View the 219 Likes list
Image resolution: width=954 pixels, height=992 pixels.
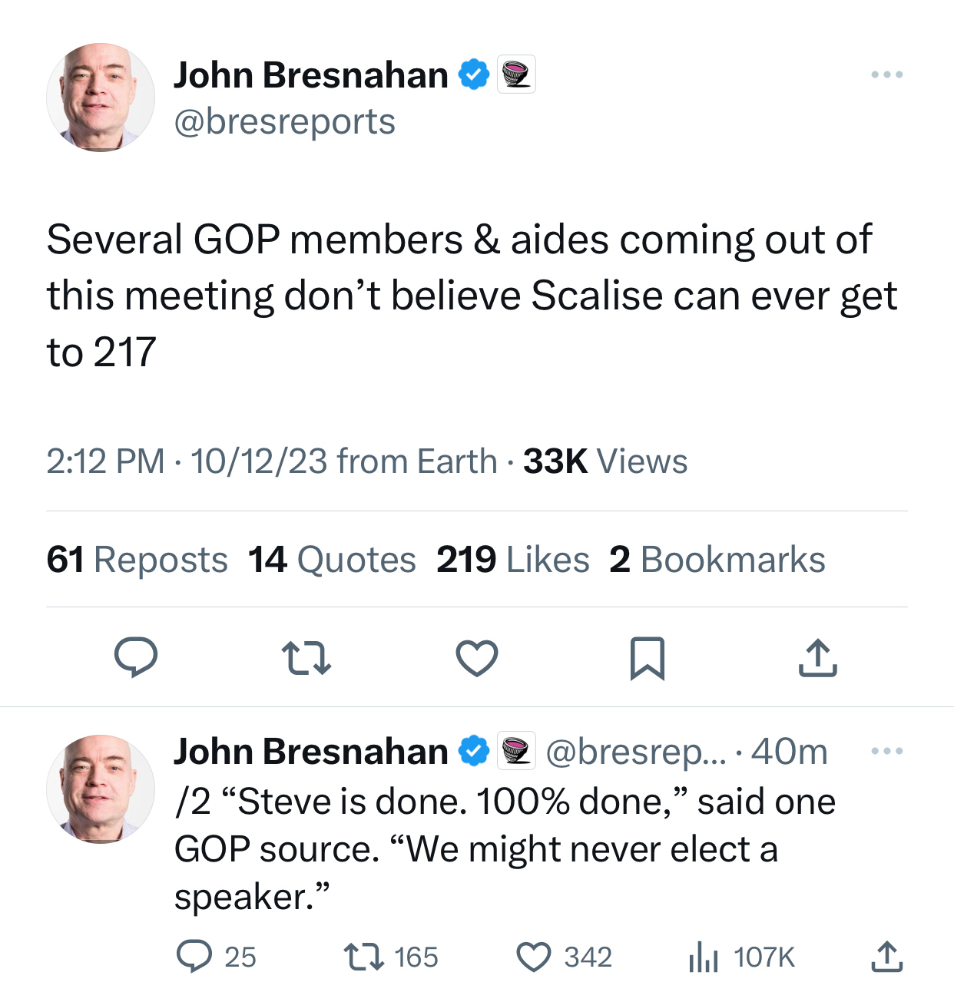tap(512, 560)
